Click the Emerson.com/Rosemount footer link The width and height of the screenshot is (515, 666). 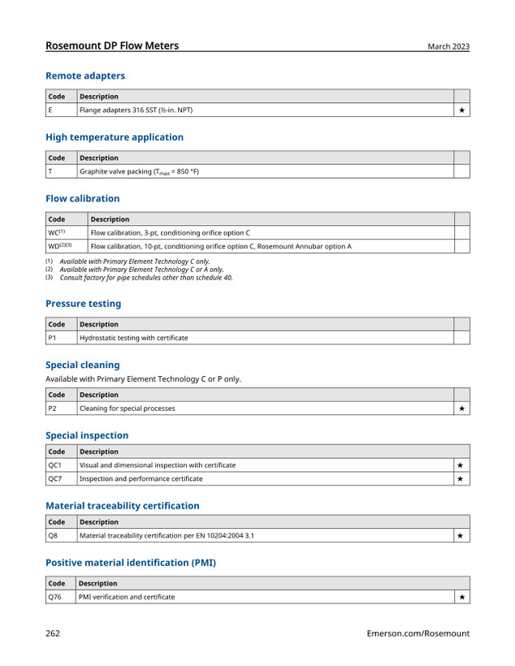[x=418, y=634]
